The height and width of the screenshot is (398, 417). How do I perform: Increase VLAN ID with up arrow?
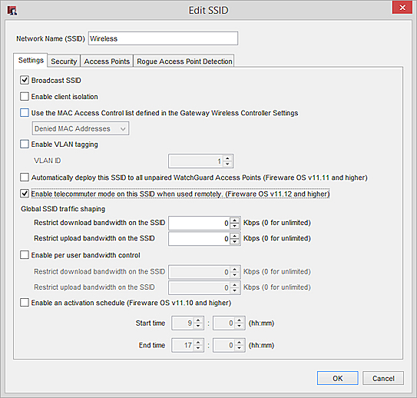coord(227,158)
